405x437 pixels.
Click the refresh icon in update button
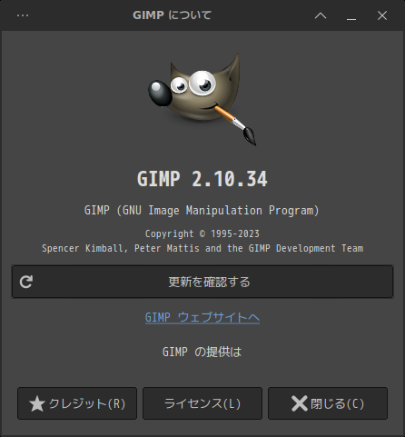[x=26, y=282]
